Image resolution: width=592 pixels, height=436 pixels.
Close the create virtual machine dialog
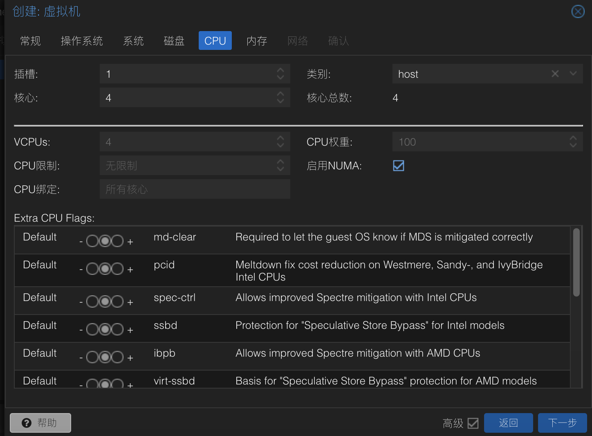[578, 11]
